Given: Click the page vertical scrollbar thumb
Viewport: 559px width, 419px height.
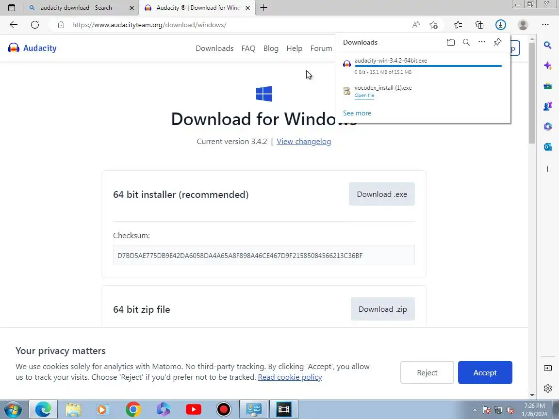Looking at the screenshot, I should [532, 93].
